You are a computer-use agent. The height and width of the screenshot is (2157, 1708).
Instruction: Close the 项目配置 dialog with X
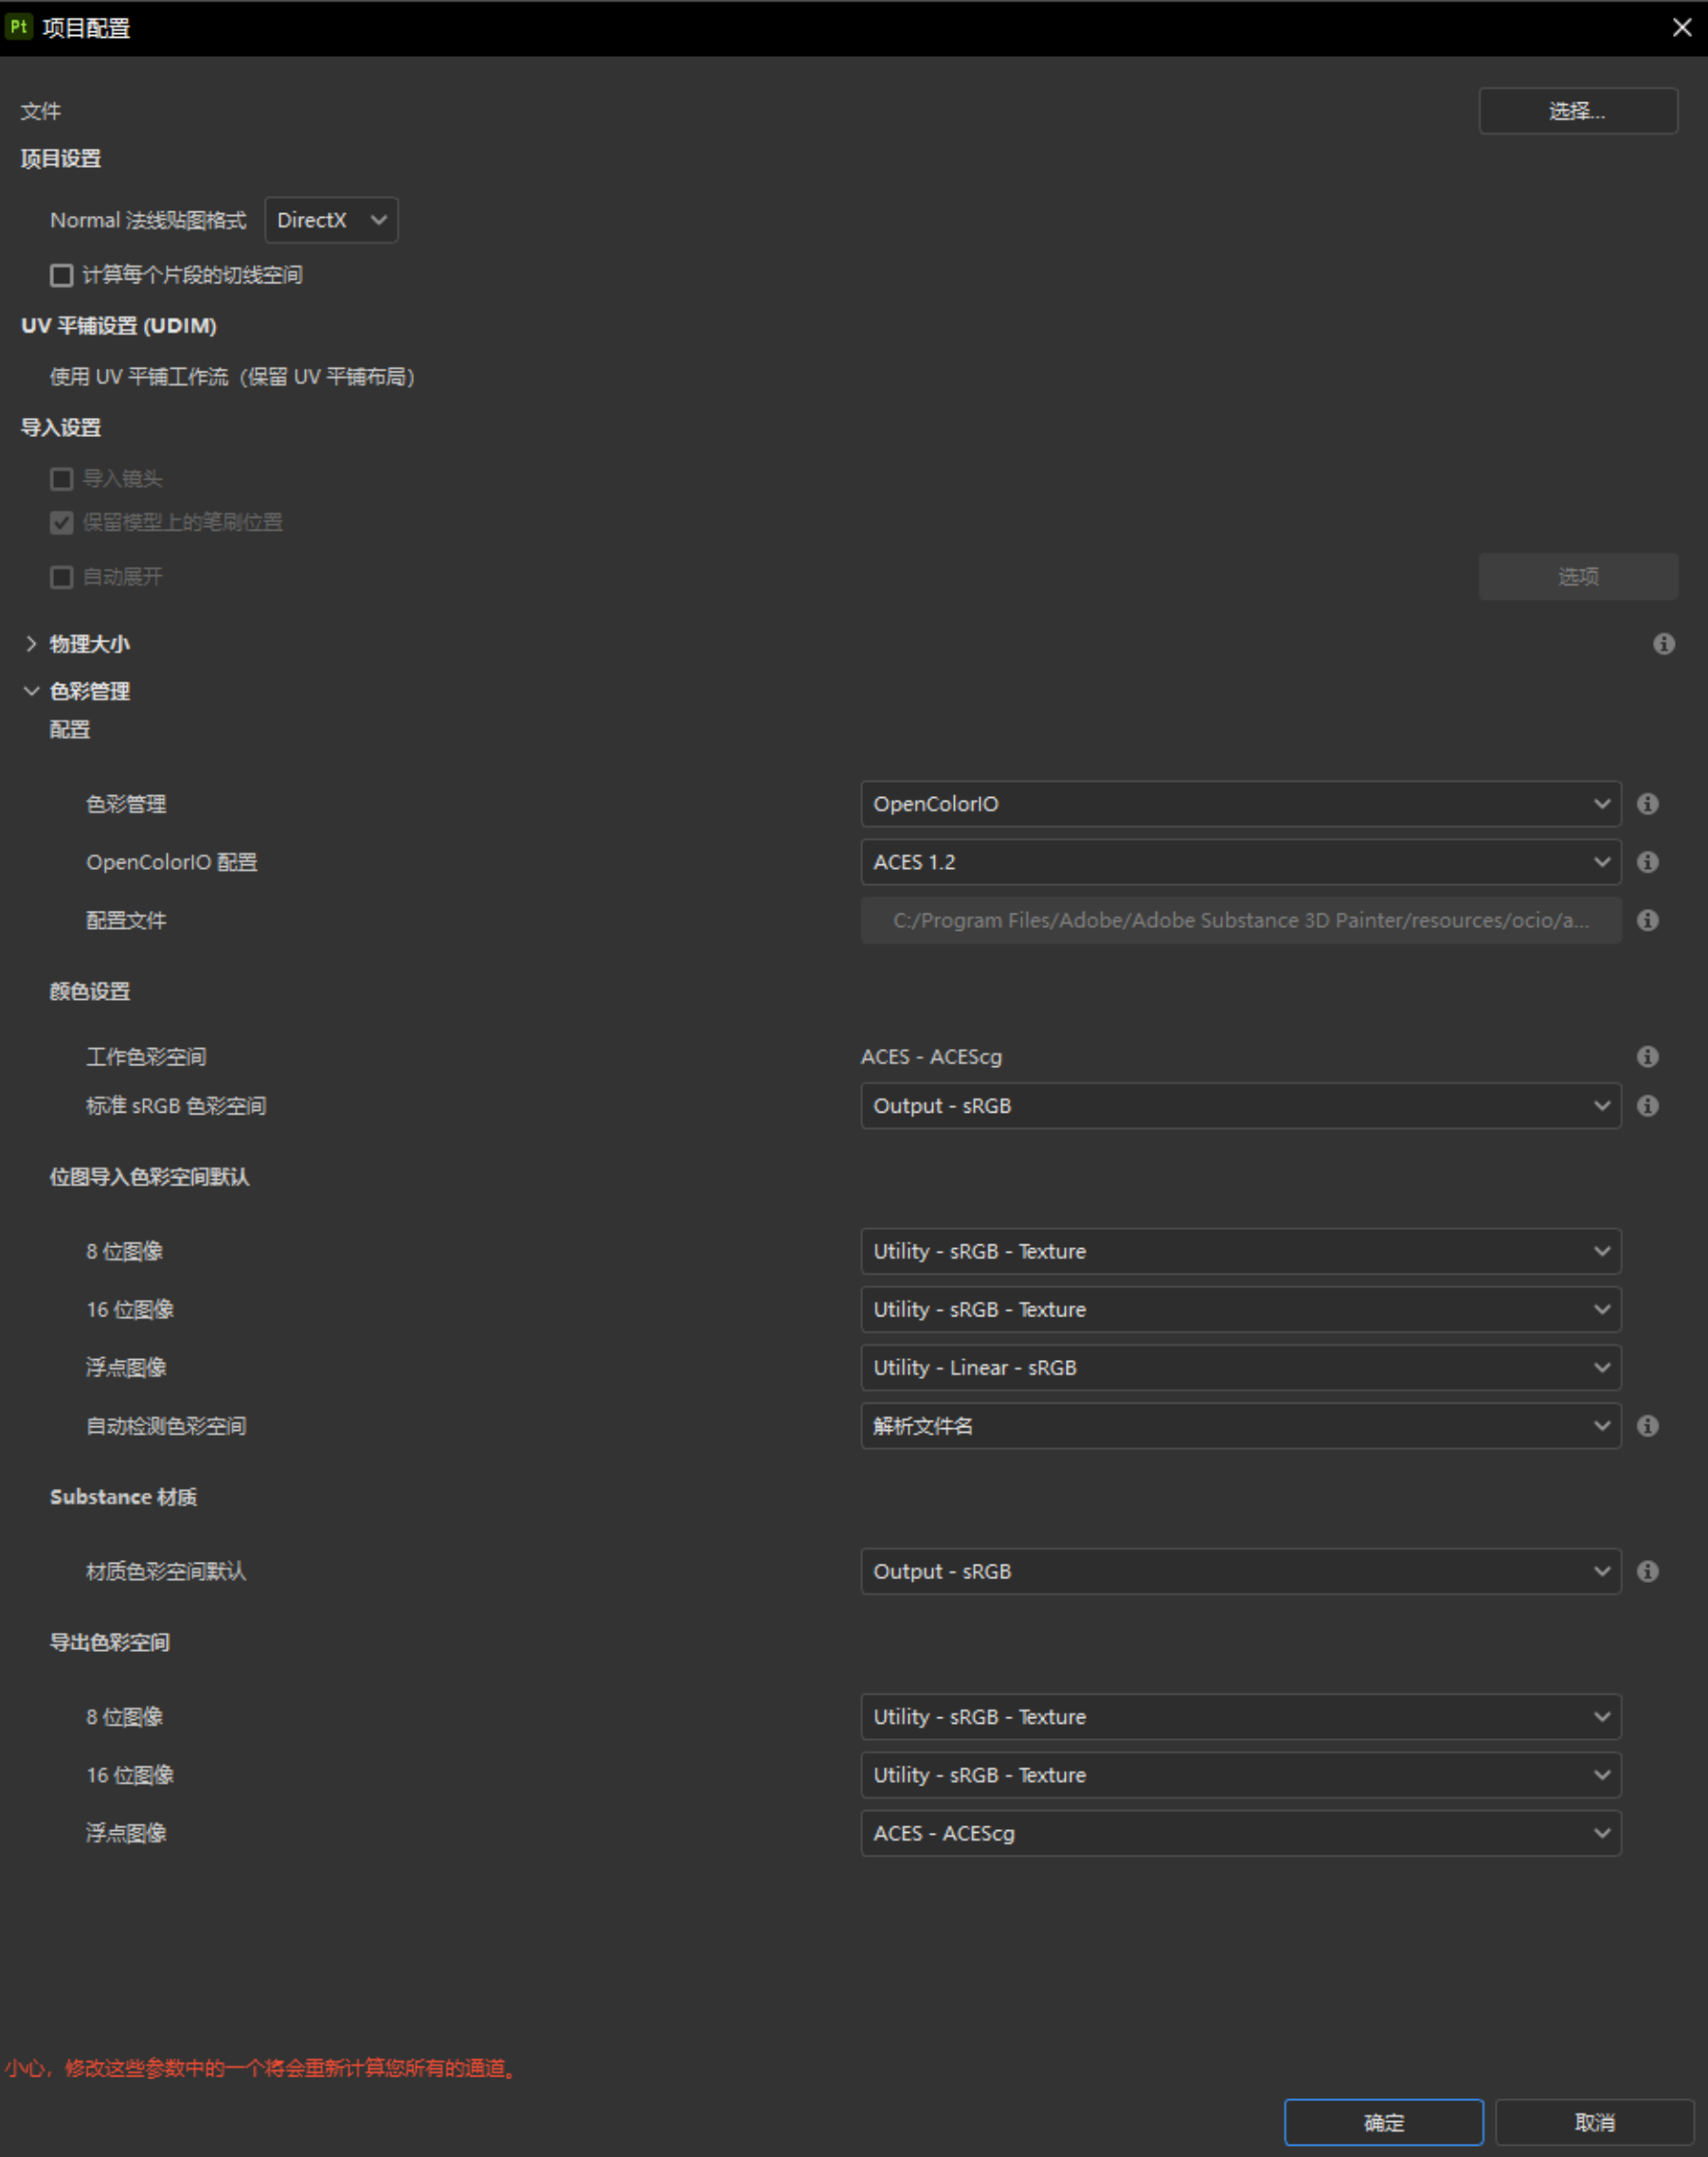pyautogui.click(x=1681, y=27)
